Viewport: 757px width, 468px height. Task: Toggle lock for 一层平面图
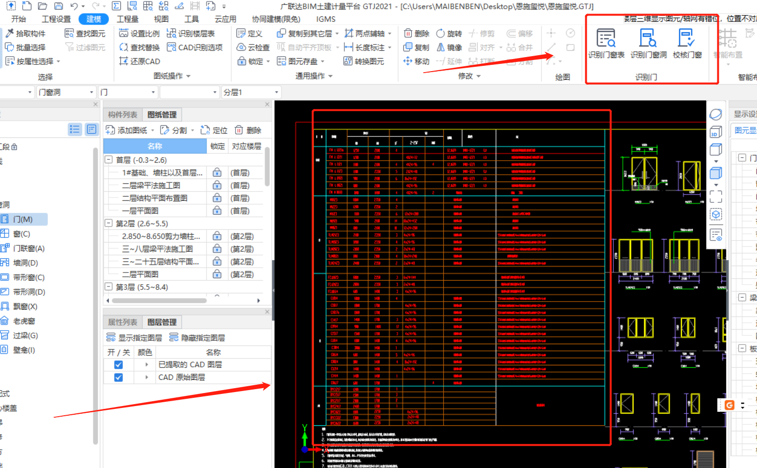[217, 211]
